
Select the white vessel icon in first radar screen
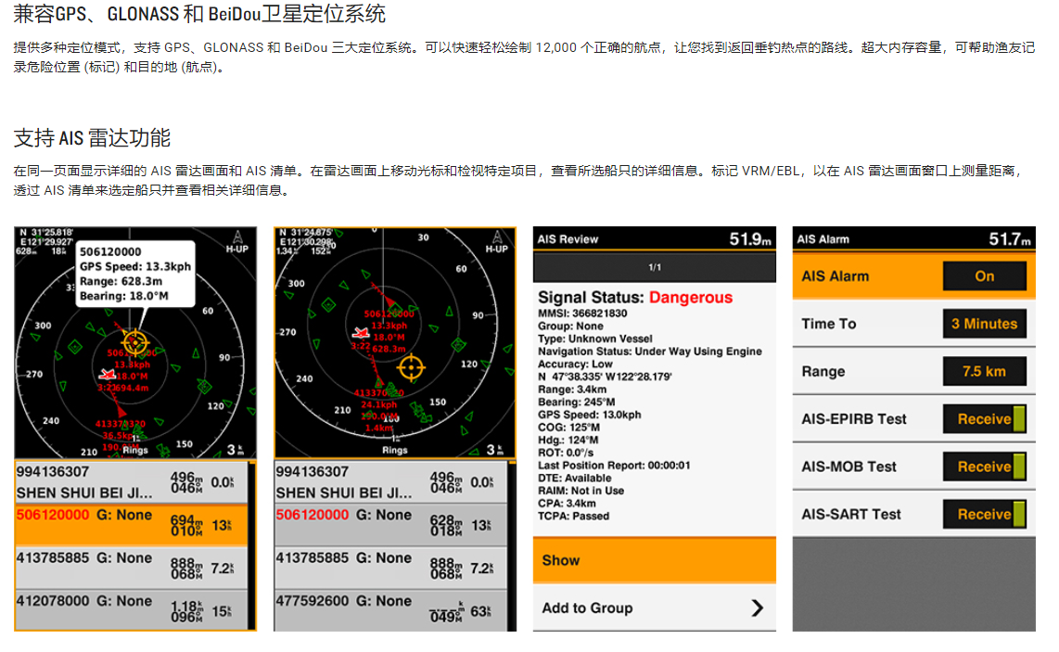pyautogui.click(x=108, y=373)
